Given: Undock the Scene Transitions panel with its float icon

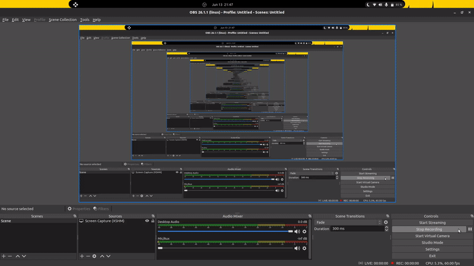Looking at the screenshot, I should coord(387,216).
